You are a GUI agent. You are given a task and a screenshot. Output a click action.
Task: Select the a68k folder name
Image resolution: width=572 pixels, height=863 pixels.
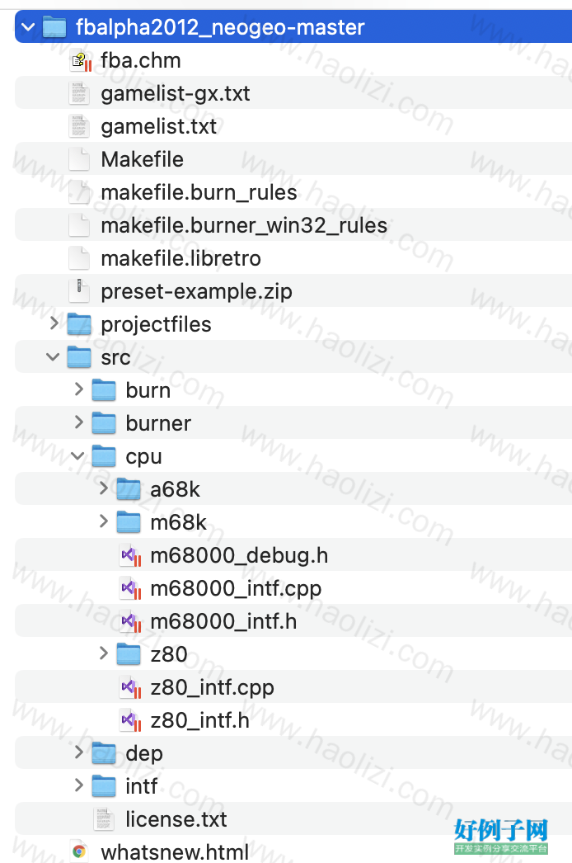175,489
